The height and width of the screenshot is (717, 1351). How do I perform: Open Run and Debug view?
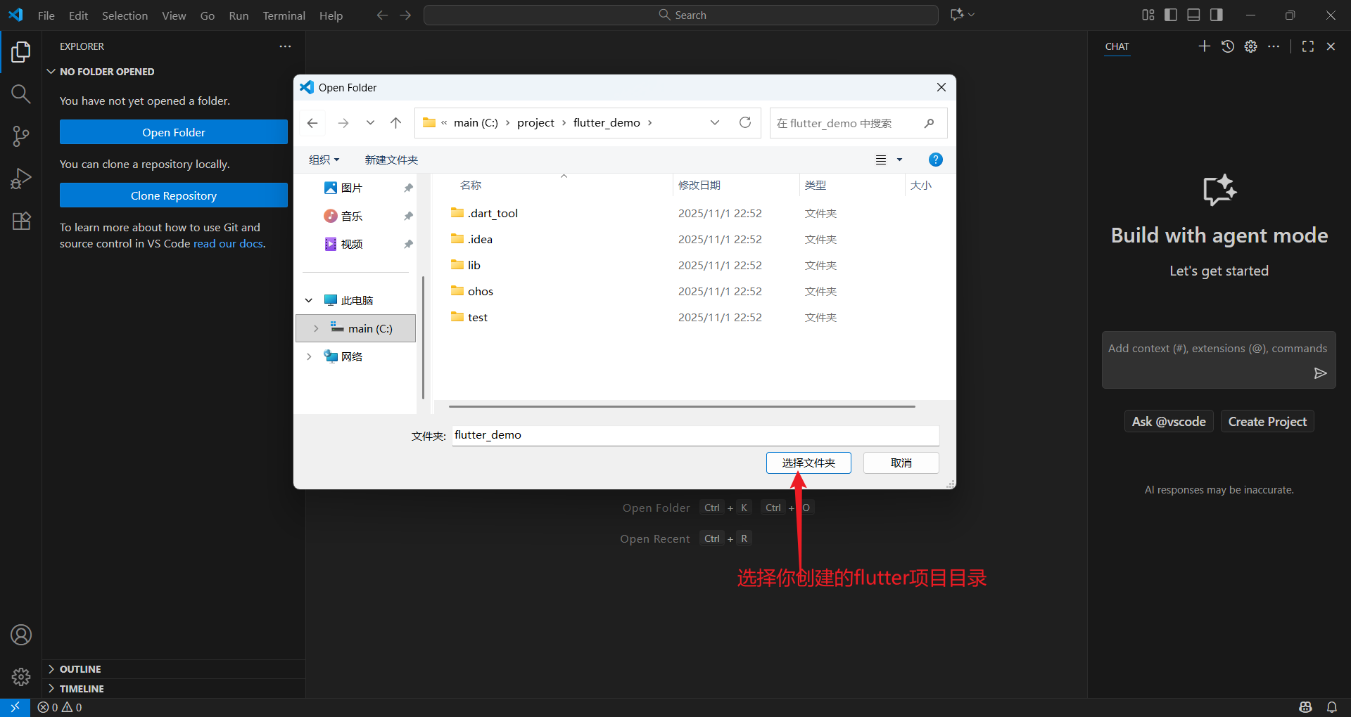click(21, 179)
